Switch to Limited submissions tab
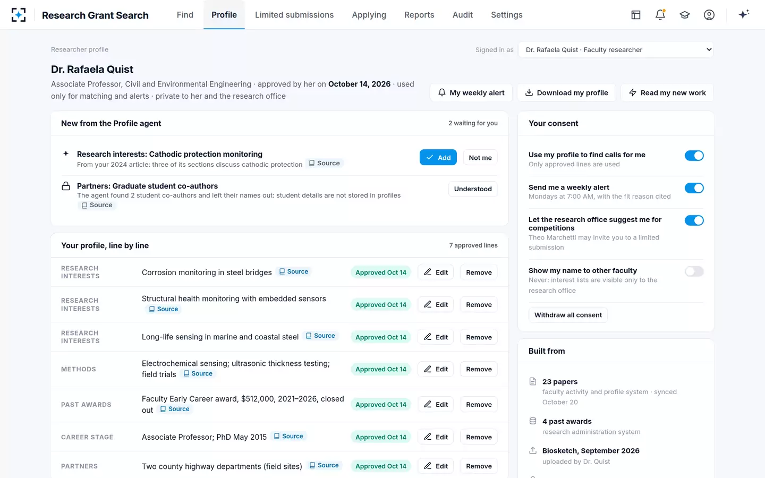Viewport: 765px width, 478px height. (294, 15)
